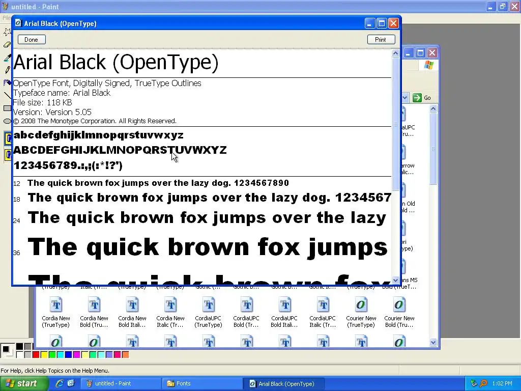Pick the orange color swatch

pos(126,355)
